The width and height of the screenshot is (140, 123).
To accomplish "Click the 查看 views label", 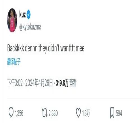I will (x=73, y=83).
